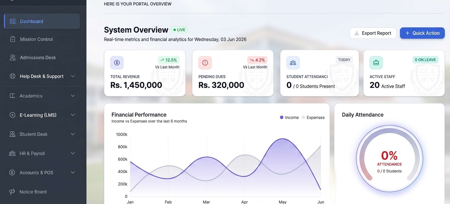Expand the E-Learning (LMS) chevron

73,115
